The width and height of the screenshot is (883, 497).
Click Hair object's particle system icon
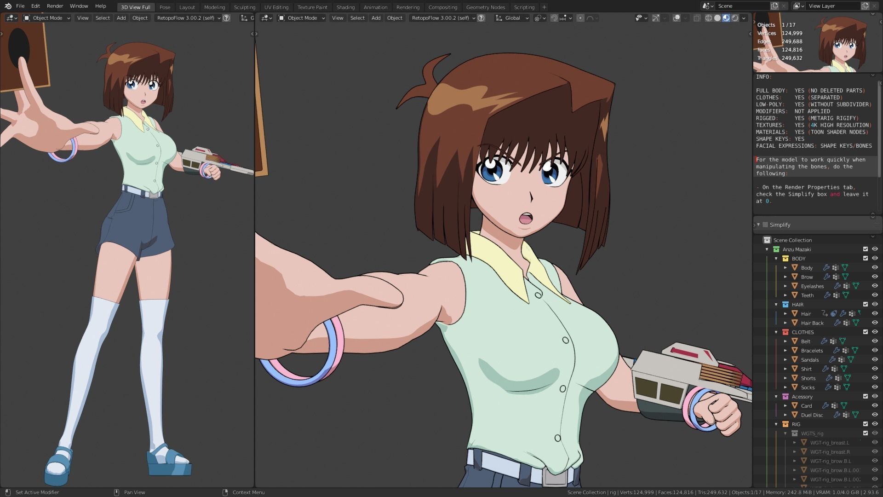click(834, 314)
